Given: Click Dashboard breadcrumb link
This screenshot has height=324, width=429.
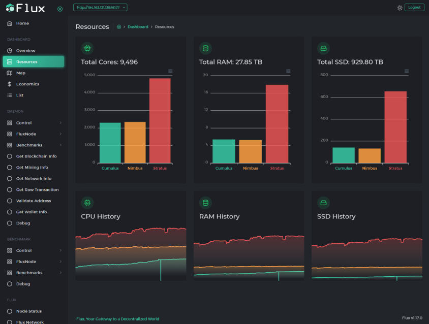Looking at the screenshot, I should coord(138,27).
